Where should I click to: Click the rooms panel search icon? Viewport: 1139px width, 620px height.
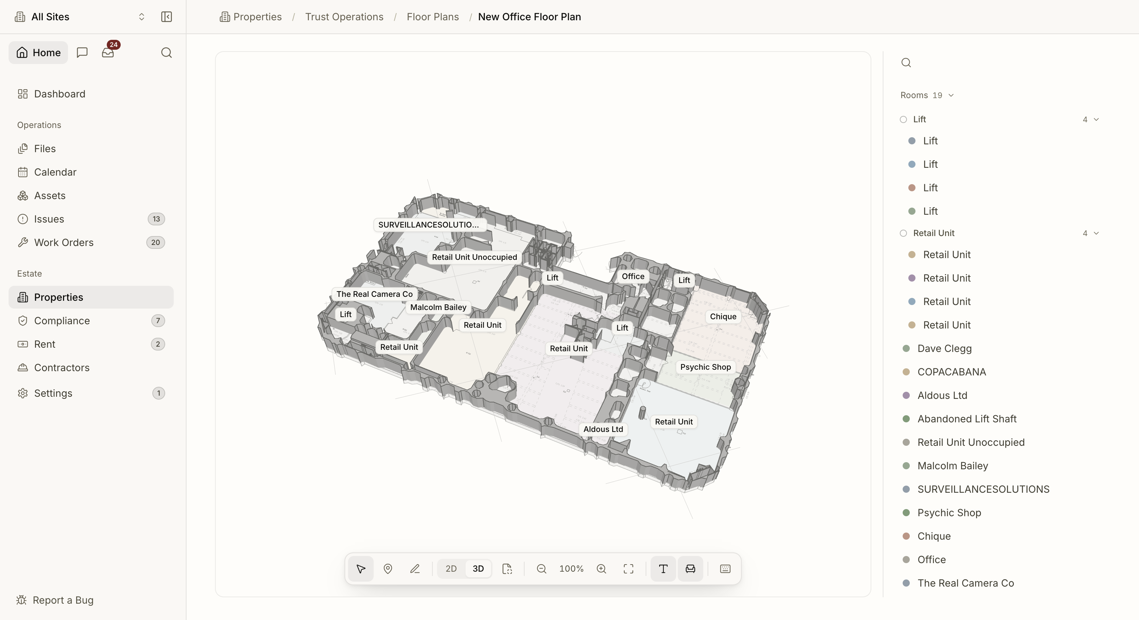tap(906, 63)
